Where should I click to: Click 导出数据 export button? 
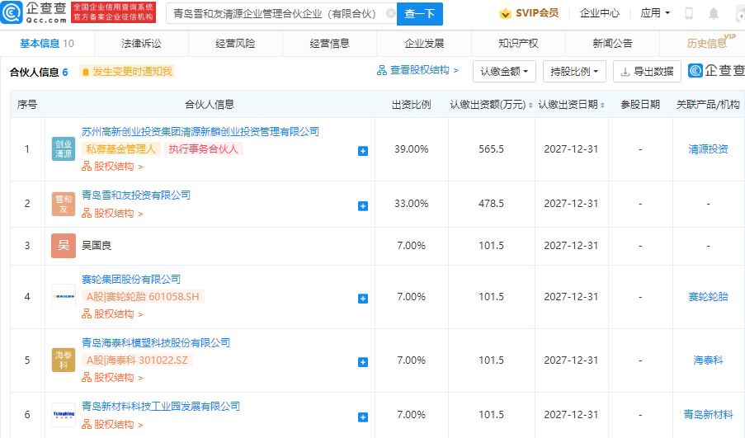647,71
